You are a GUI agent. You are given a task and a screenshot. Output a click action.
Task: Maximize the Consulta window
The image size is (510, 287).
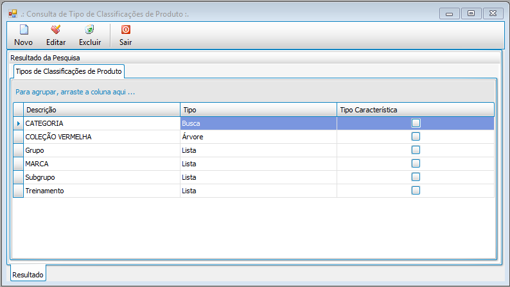pos(471,13)
